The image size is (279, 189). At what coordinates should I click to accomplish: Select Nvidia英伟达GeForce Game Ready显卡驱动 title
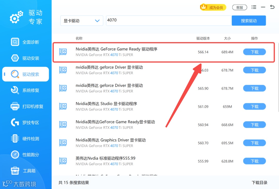115,122
